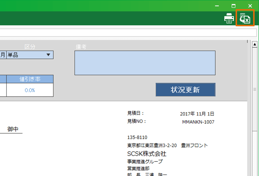The image size is (259, 176).
Task: Click the 備考 remarks text box
Action: (144, 63)
